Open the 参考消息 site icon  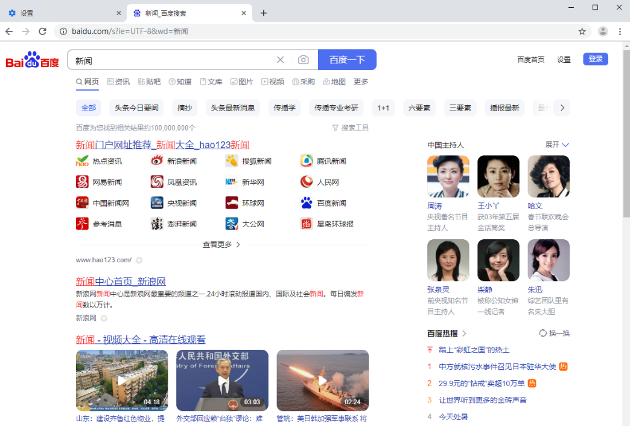tap(82, 224)
